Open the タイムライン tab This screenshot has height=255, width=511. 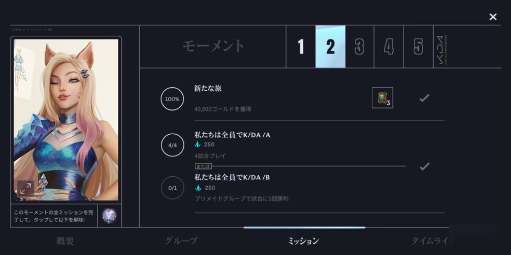point(430,241)
